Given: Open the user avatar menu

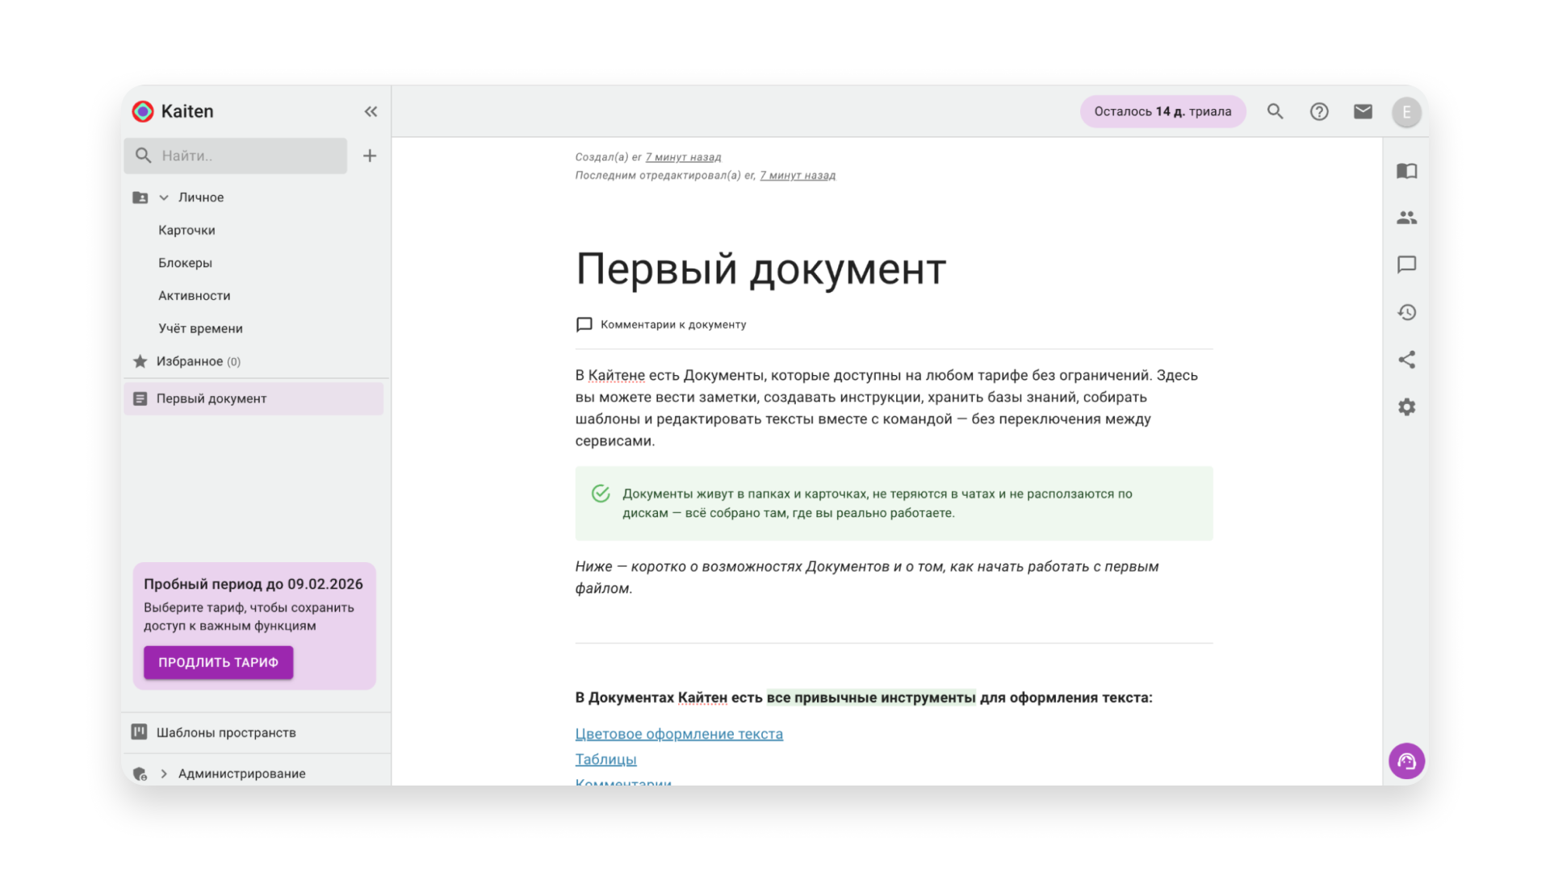Looking at the screenshot, I should (x=1406, y=111).
